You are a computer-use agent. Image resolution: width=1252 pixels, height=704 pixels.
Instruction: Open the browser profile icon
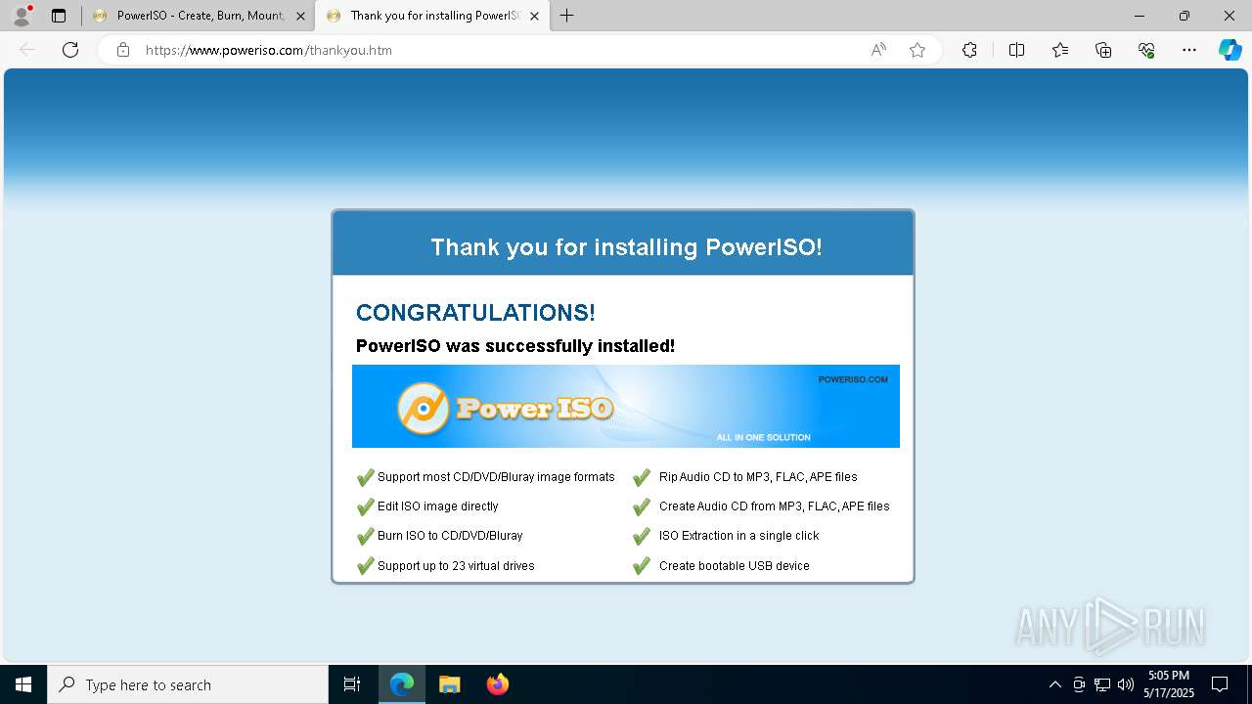21,16
